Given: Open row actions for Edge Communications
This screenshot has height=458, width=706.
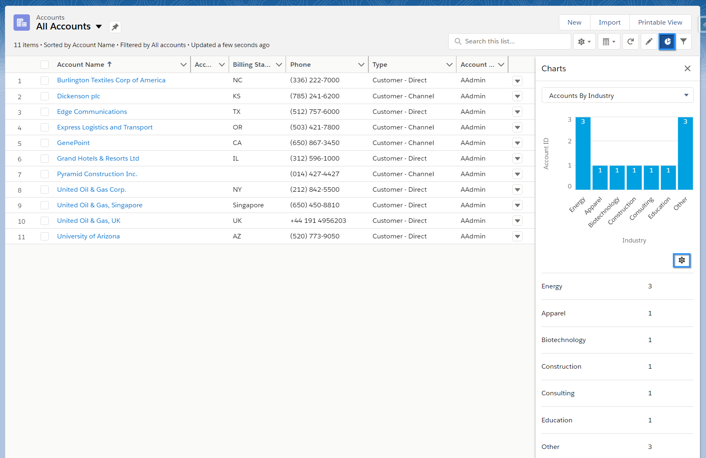Looking at the screenshot, I should [518, 112].
